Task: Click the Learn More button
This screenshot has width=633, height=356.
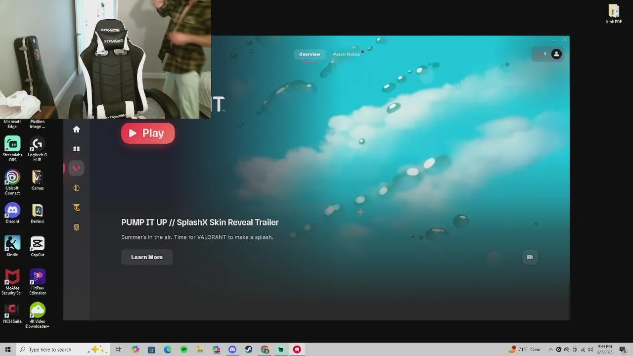Action: click(x=147, y=257)
